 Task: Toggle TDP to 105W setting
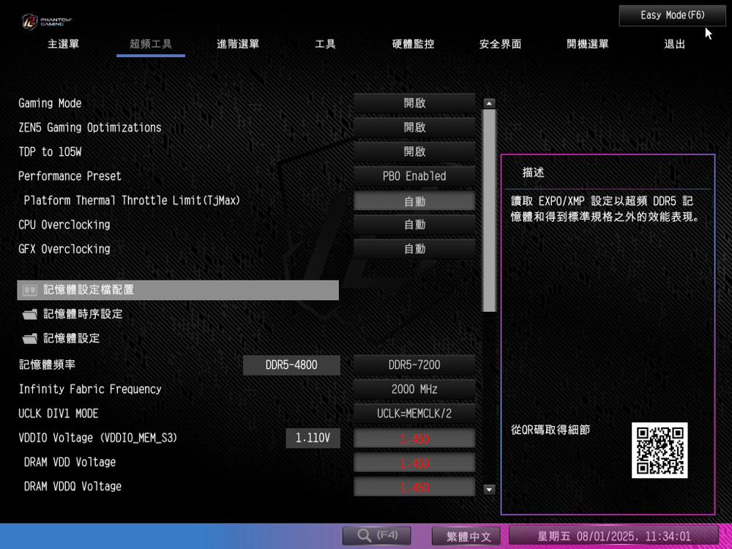point(414,152)
